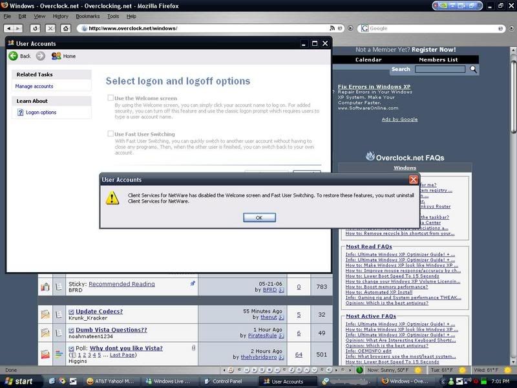Open Fix Errors in Windows XP ad link
Viewport: 517px width, 388px height.
click(x=374, y=87)
